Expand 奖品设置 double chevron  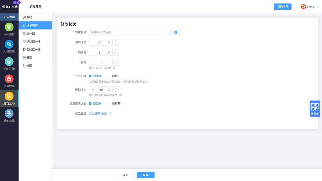pos(110,114)
